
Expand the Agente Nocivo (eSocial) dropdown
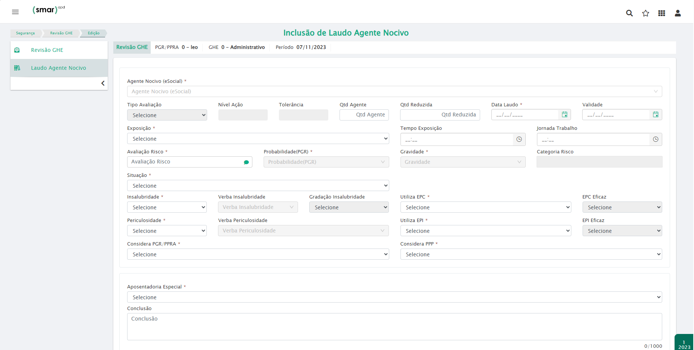pyautogui.click(x=394, y=91)
